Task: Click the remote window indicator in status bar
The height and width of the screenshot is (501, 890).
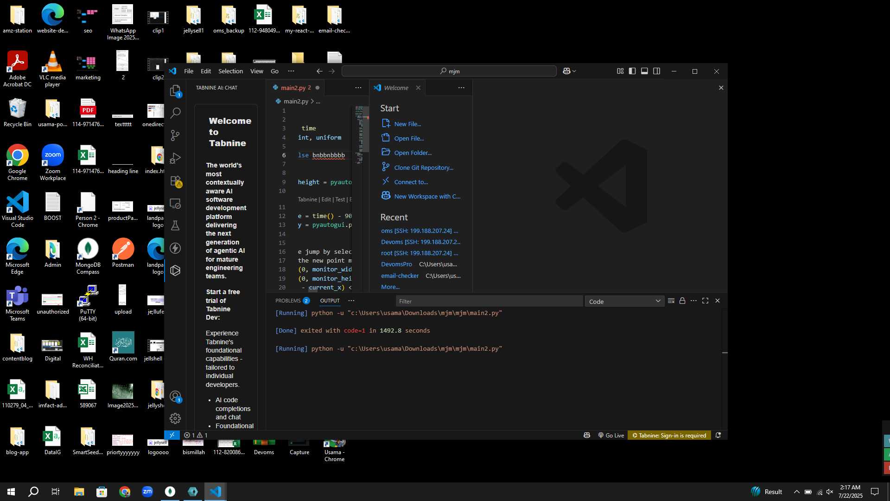Action: 172,435
